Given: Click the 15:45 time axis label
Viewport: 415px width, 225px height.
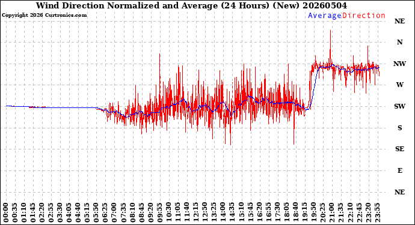Looking at the screenshot, I should click(x=250, y=213).
